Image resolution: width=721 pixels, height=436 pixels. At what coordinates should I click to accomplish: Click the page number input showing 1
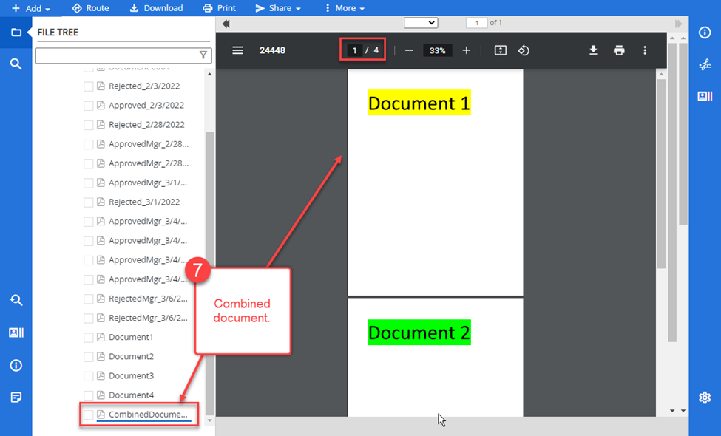pyautogui.click(x=353, y=50)
